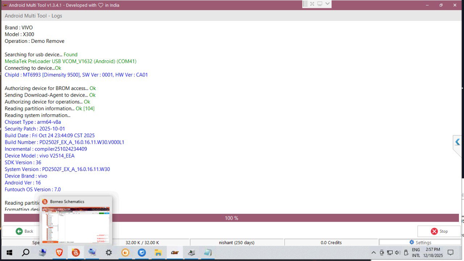This screenshot has width=464, height=261.
Task: Click the 'Android Ver : 16' line
Action: coord(23,183)
